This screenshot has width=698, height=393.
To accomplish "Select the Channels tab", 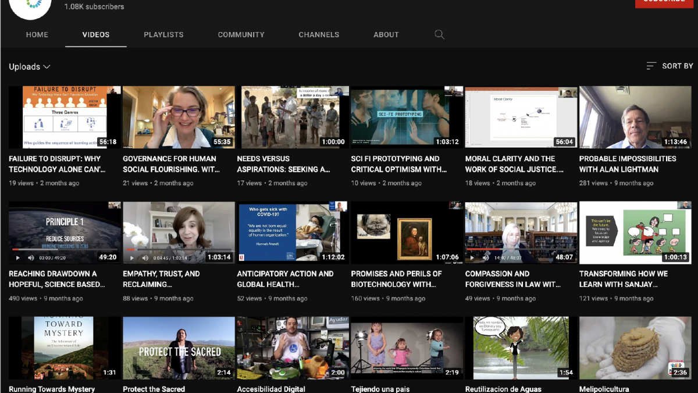I will tap(319, 35).
